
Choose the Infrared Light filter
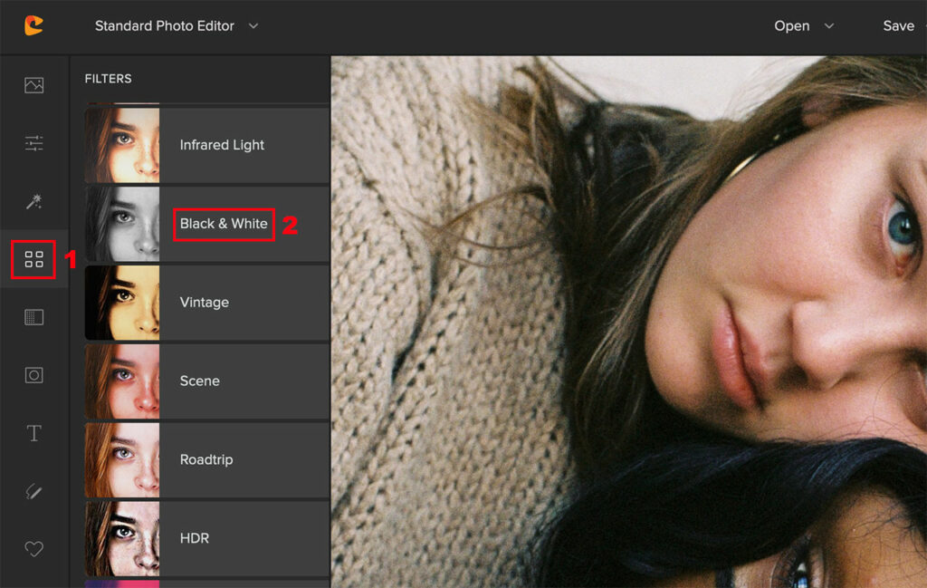pos(222,145)
